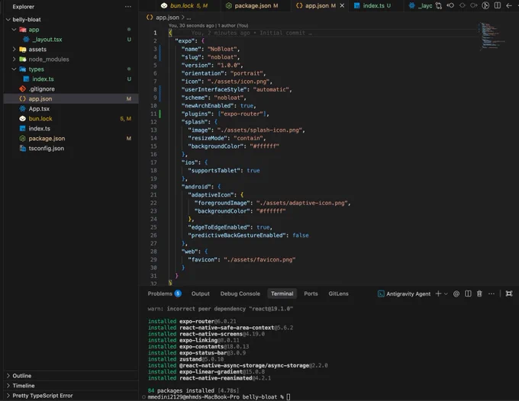Expand the node_modules folder
The width and height of the screenshot is (519, 401).
[14, 59]
